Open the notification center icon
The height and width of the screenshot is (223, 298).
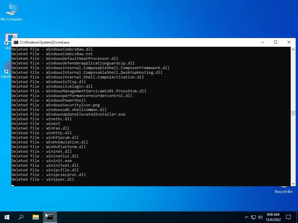[288, 217]
